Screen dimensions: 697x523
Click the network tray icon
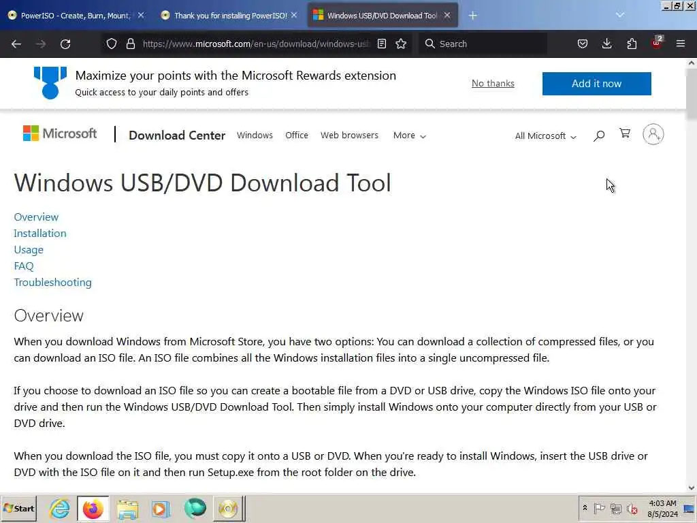[x=615, y=508]
